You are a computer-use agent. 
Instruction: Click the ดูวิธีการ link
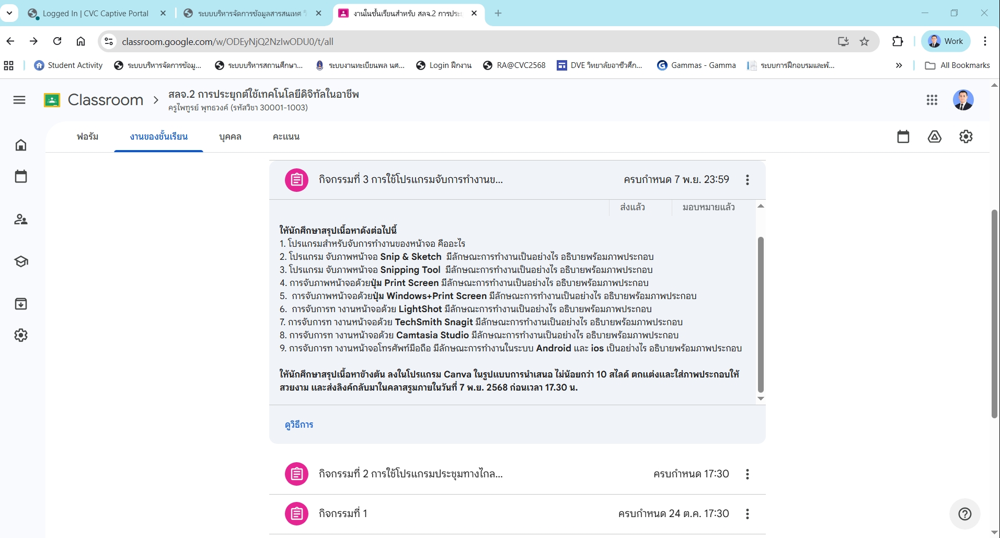point(299,425)
